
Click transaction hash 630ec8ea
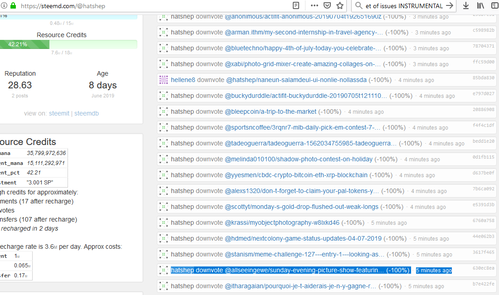(x=484, y=268)
